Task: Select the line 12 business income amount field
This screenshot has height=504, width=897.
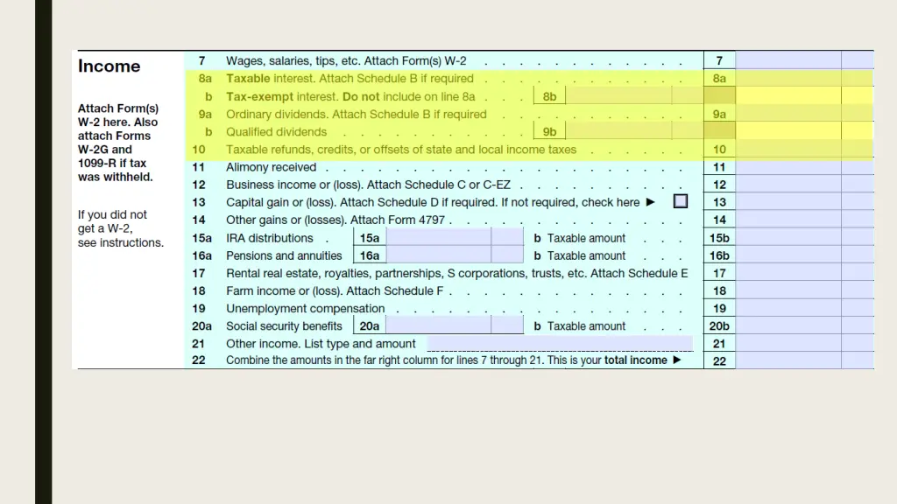Action: coord(788,185)
